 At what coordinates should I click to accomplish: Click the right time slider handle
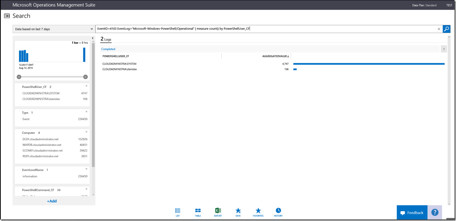click(86, 77)
